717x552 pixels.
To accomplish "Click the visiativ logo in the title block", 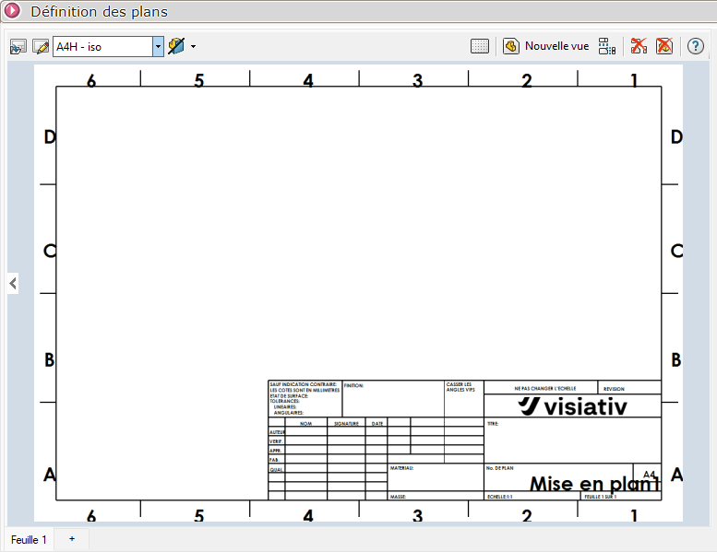I will tap(572, 406).
